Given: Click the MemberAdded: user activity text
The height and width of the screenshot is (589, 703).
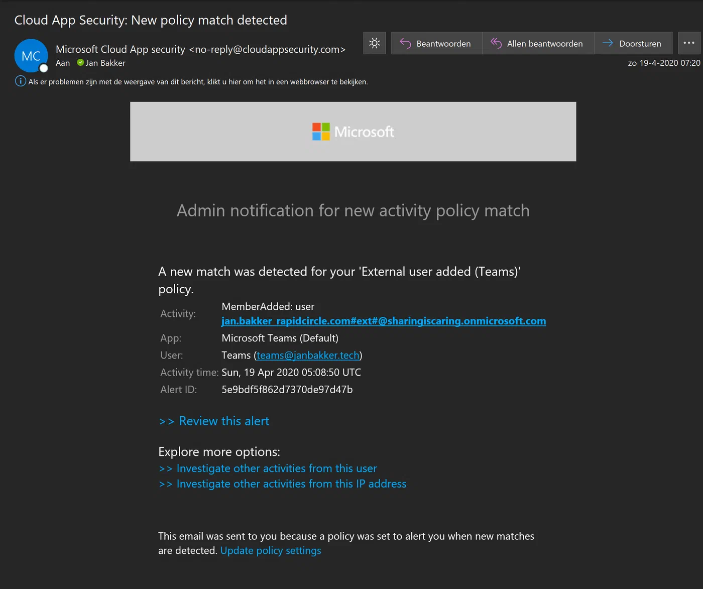Looking at the screenshot, I should (x=268, y=307).
